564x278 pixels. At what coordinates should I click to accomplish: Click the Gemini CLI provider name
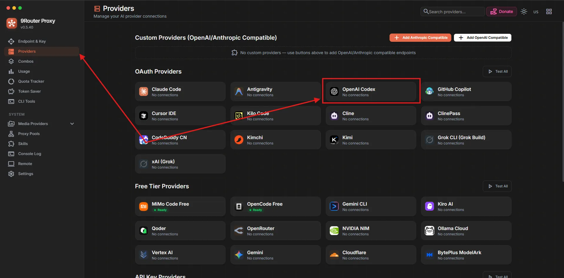(355, 204)
